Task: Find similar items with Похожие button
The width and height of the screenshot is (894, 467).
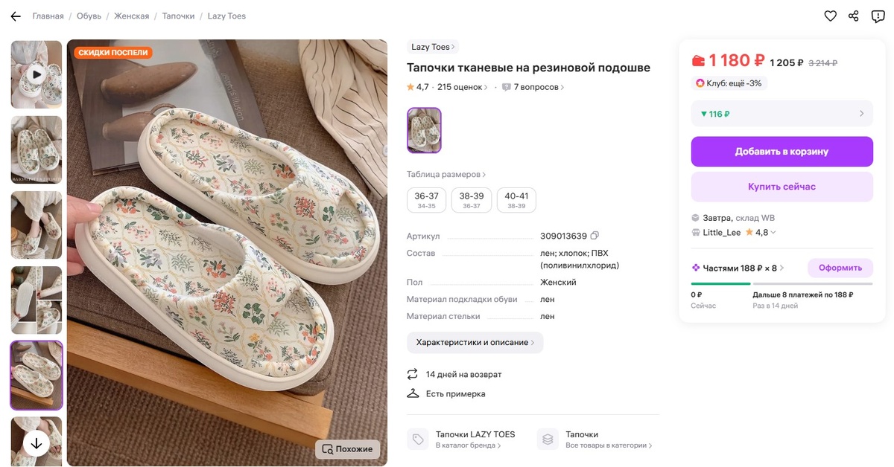Action: tap(347, 449)
